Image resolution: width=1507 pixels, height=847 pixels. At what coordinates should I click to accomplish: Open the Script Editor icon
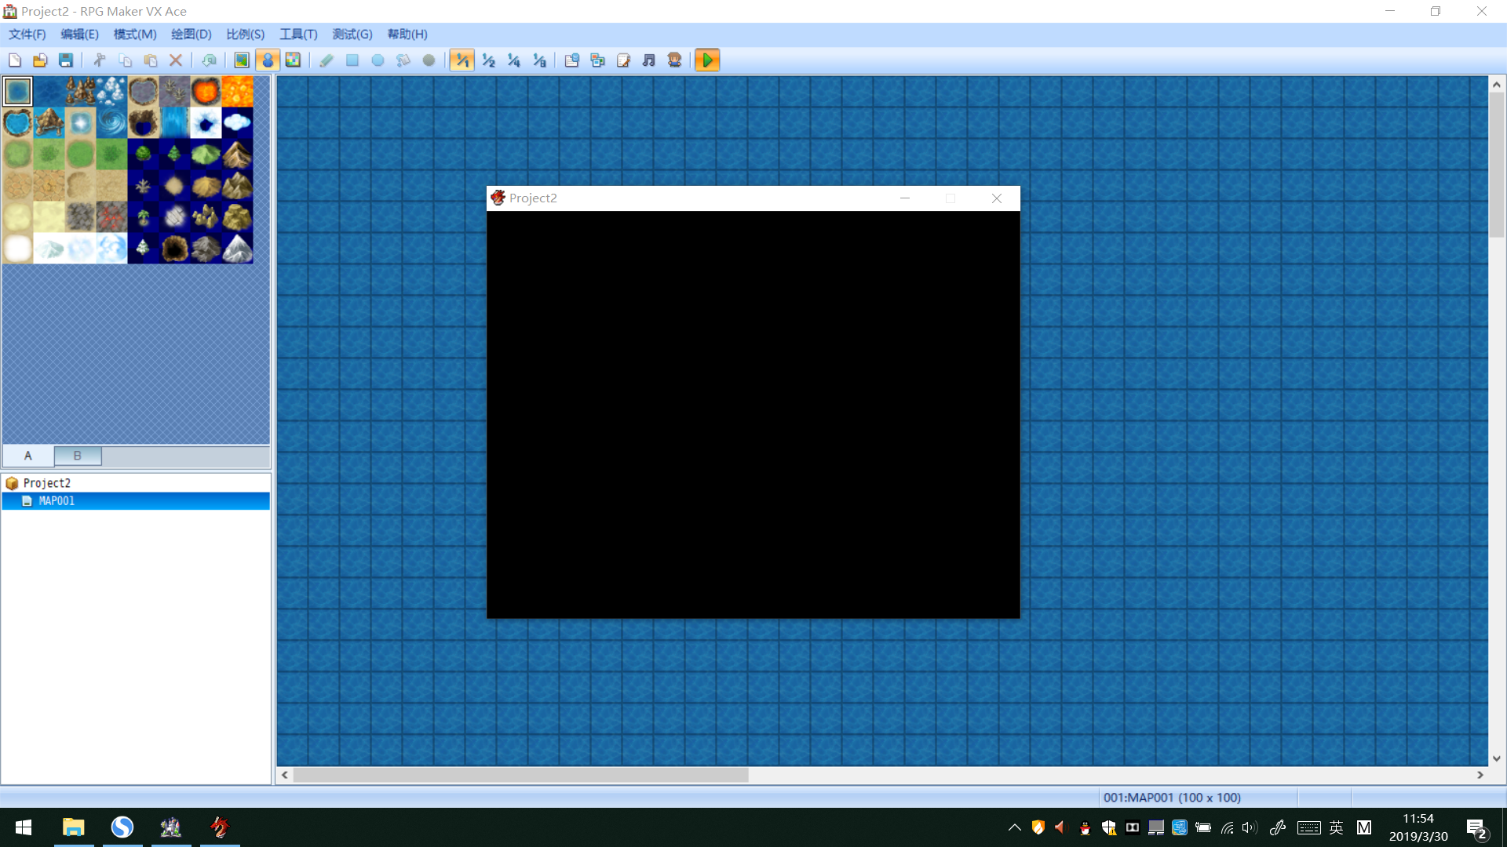623,60
